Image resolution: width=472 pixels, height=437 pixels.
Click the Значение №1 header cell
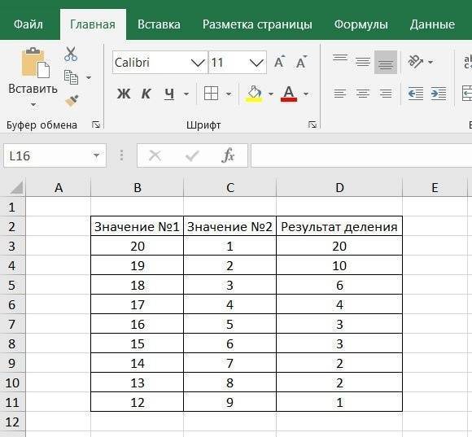[x=137, y=226]
